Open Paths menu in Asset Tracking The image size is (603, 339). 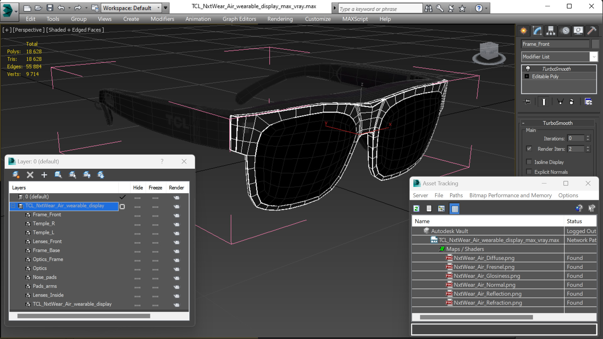(456, 195)
